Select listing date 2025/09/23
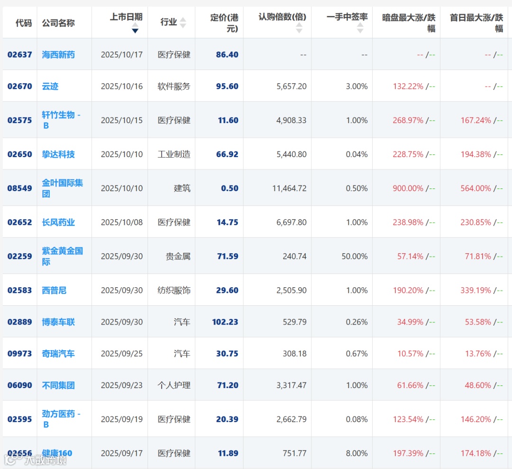The height and width of the screenshot is (469, 512). pos(122,385)
